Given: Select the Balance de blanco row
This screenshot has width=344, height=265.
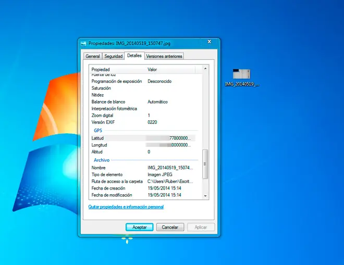Looking at the screenshot, I should [x=142, y=102].
